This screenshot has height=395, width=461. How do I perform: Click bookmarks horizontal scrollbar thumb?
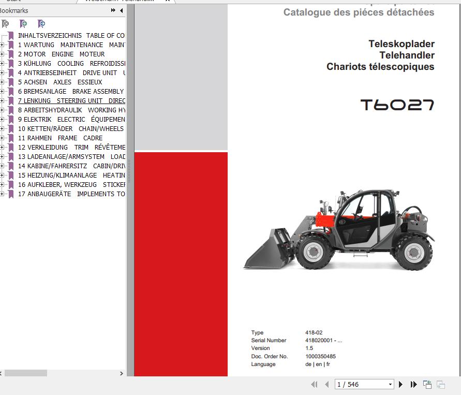tap(26, 373)
